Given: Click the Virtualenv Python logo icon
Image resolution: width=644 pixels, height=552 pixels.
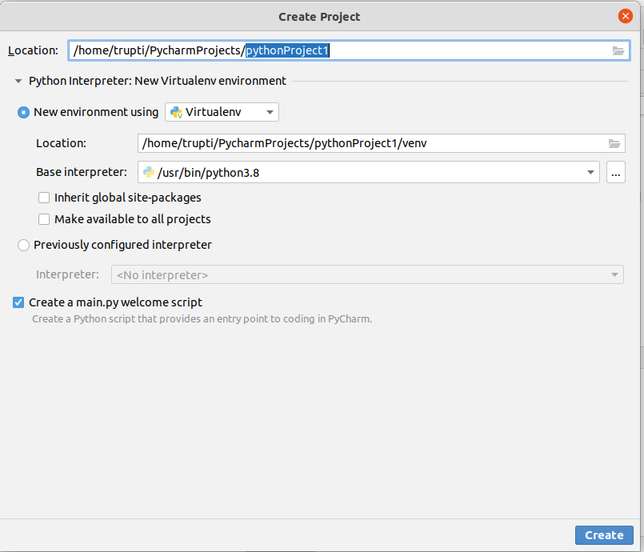Looking at the screenshot, I should coord(176,112).
